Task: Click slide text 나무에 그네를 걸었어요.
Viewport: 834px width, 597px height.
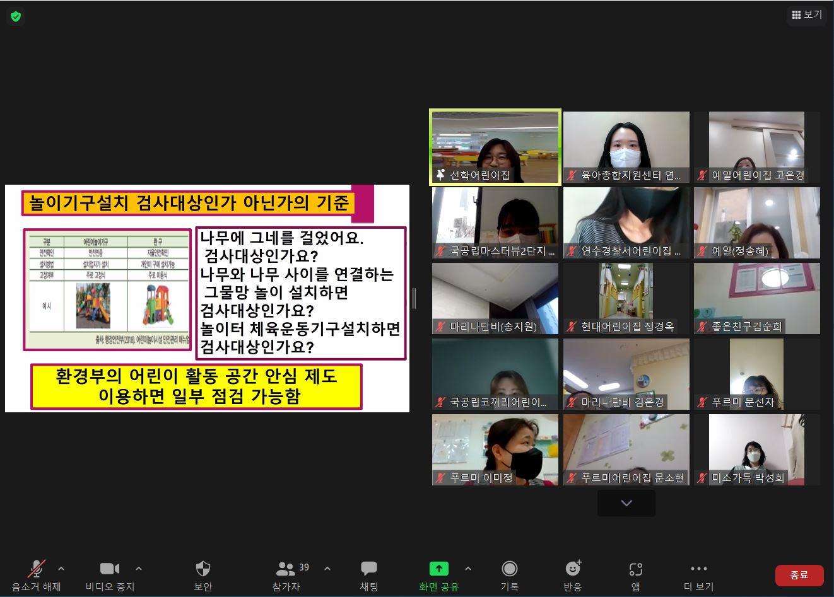Action: pos(282,238)
